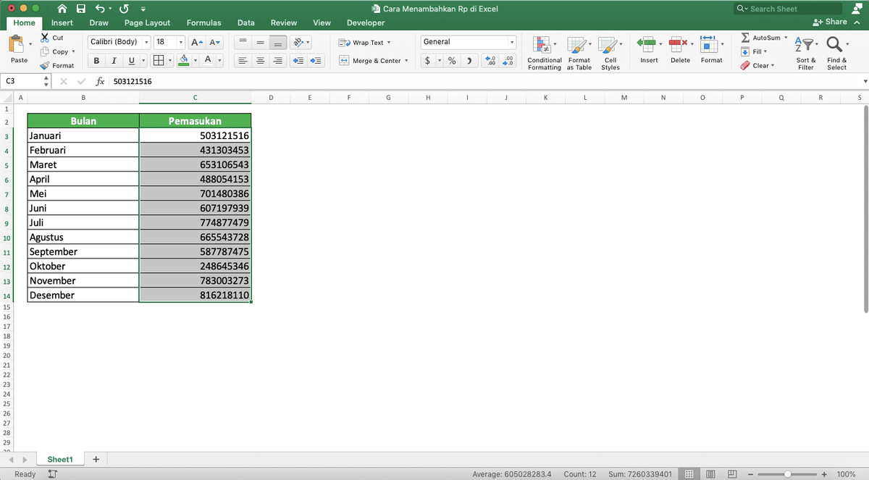Click the Increase Decimal icon
The height and width of the screenshot is (480, 869).
pos(490,61)
